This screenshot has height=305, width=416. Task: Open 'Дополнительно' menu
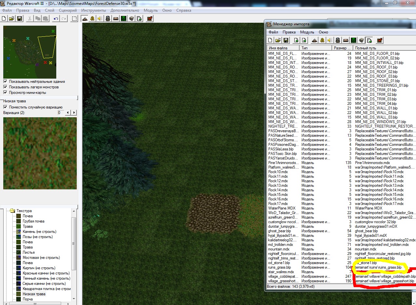[125, 10]
